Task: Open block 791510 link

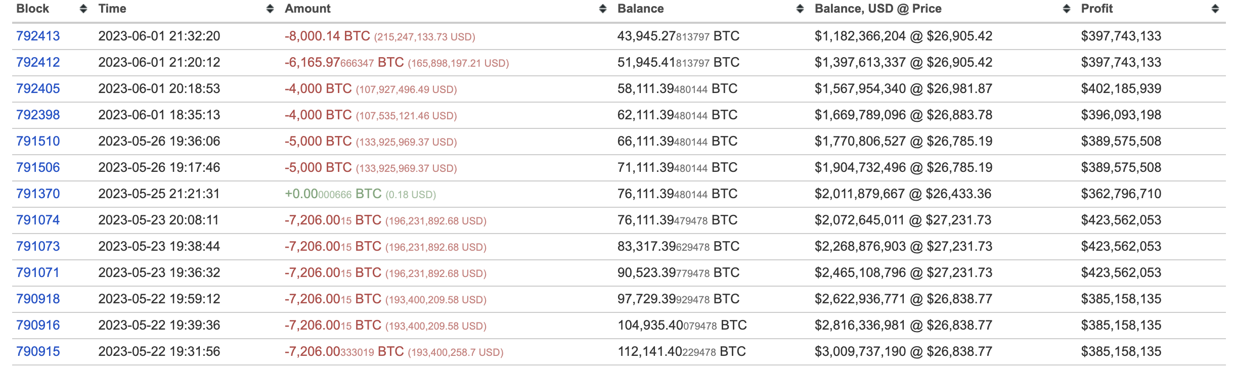Action: pyautogui.click(x=38, y=141)
